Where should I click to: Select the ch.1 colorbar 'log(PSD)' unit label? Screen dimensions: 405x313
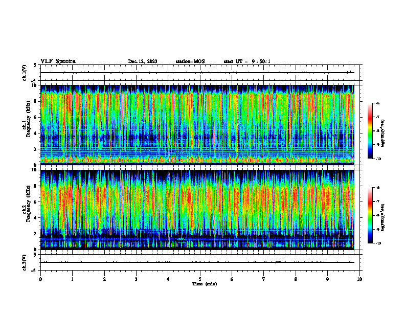point(383,133)
